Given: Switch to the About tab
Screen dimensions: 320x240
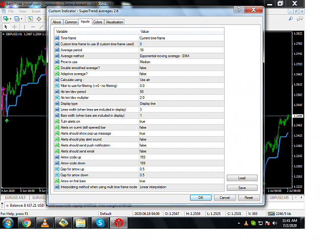Looking at the screenshot, I should tap(57, 22).
